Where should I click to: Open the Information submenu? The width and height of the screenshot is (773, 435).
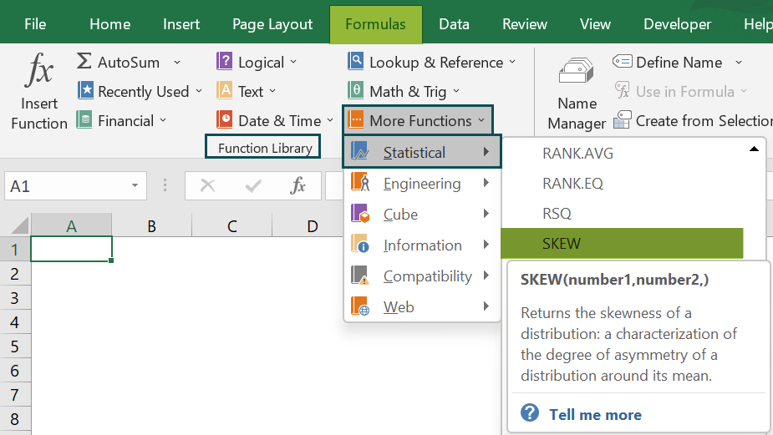pyautogui.click(x=422, y=245)
